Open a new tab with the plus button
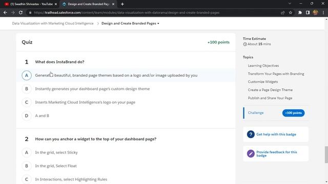The height and width of the screenshot is (184, 328). point(122,4)
